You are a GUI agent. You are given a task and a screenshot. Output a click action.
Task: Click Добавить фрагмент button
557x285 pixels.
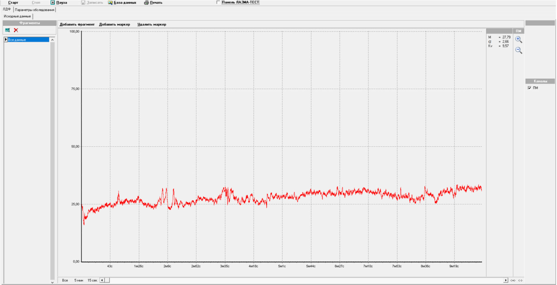(x=77, y=25)
